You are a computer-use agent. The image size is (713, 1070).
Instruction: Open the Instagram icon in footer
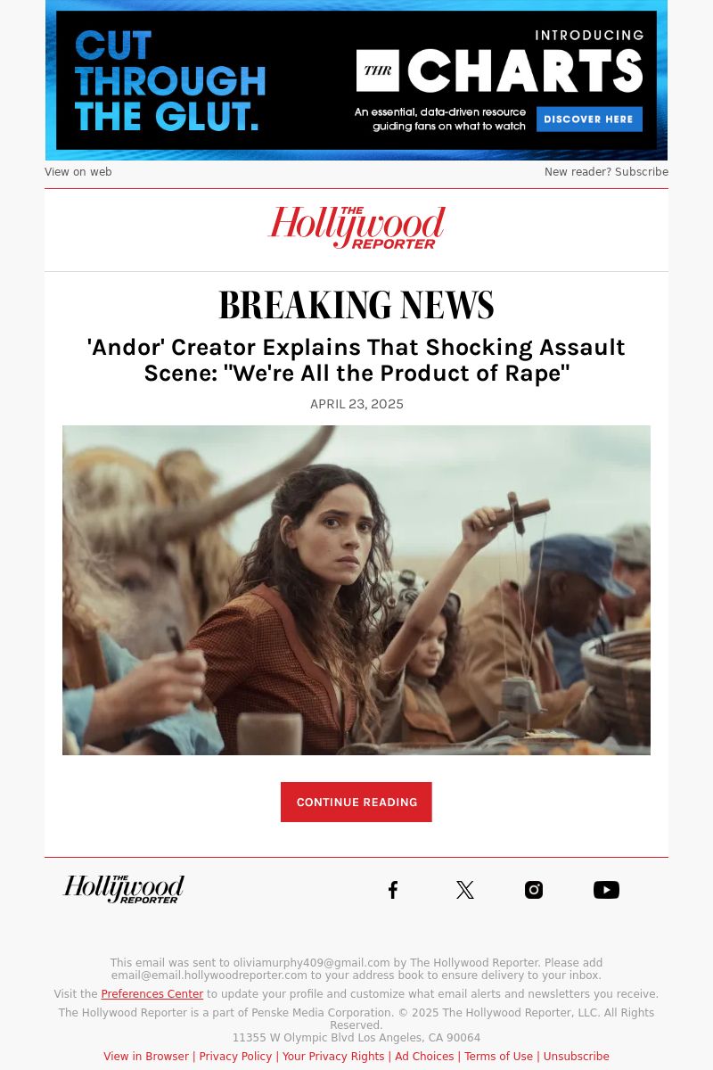tap(534, 890)
